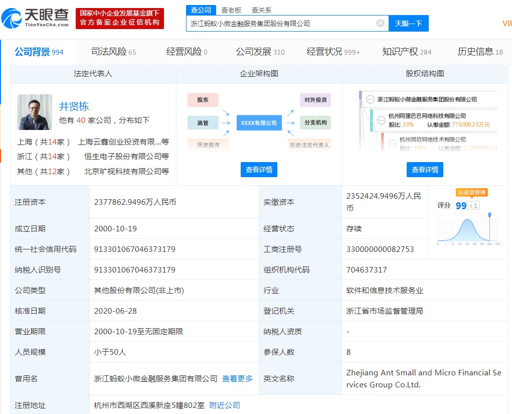This screenshot has width=512, height=414.
Task: Click the score marker on the distribution chart
Action: (489, 215)
